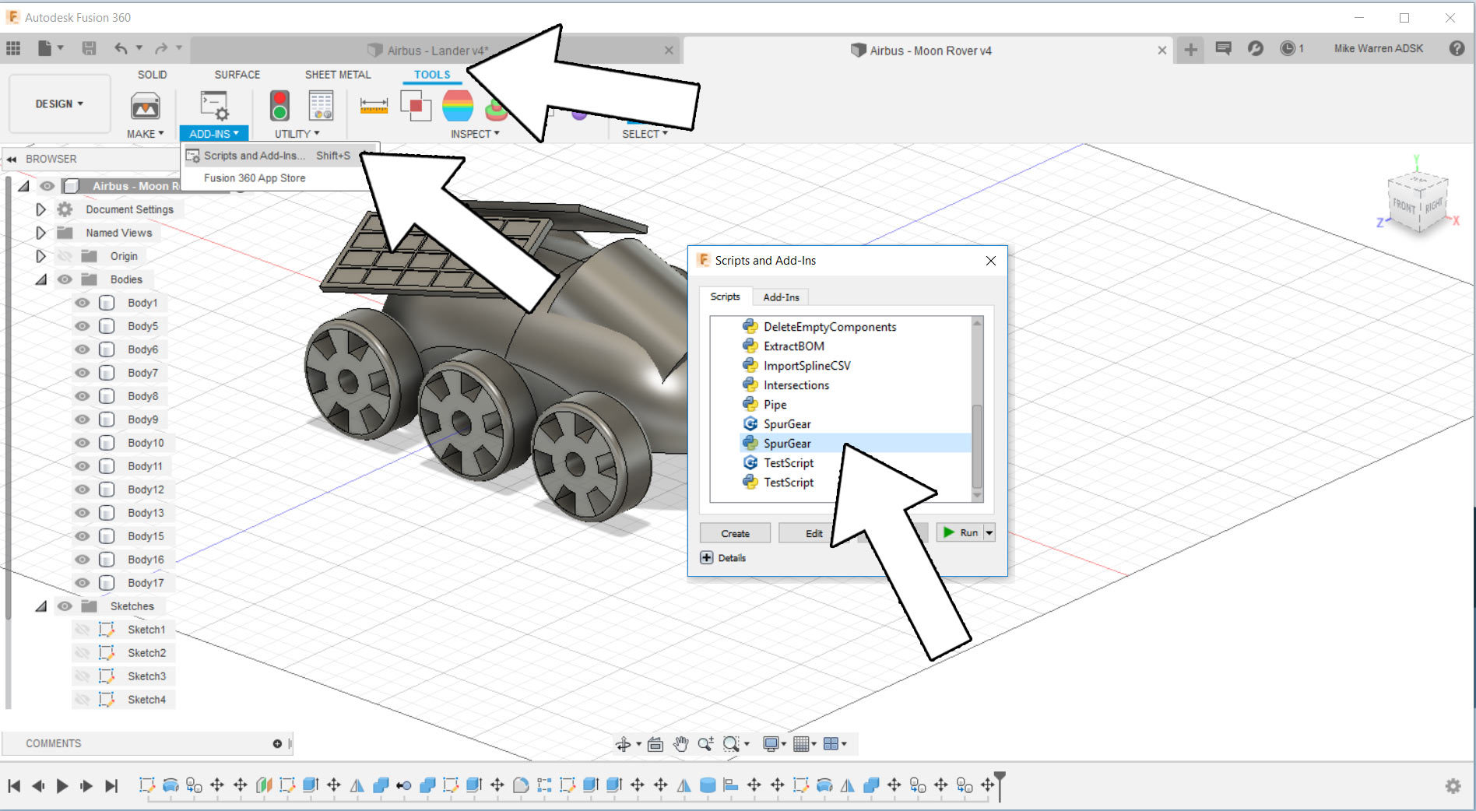Click the Look At icon
The height and width of the screenshot is (811, 1476).
[x=655, y=744]
